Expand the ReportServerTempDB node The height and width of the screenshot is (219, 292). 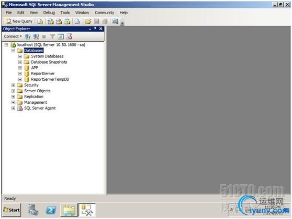click(x=20, y=79)
